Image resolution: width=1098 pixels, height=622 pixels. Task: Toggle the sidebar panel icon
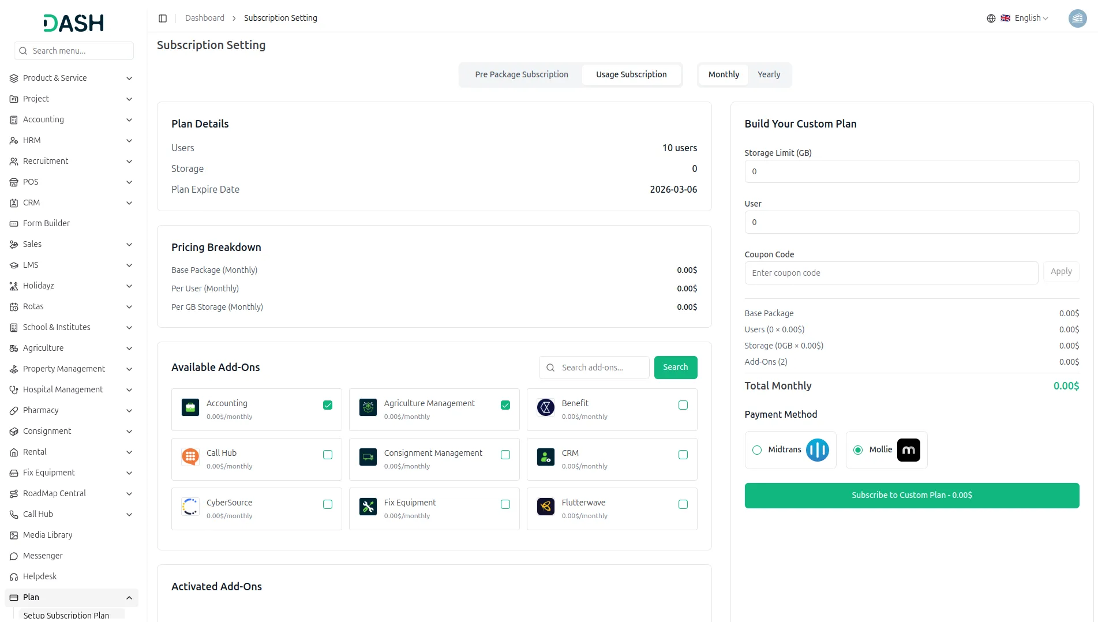click(x=163, y=18)
